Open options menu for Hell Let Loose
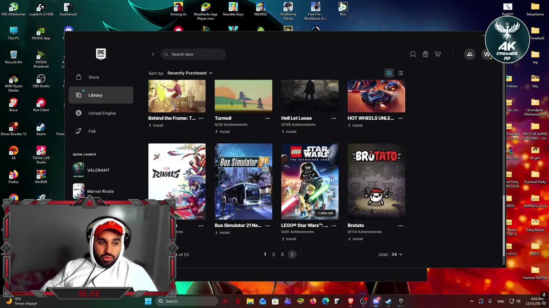Screen dimensions: 549x308 [334, 118]
